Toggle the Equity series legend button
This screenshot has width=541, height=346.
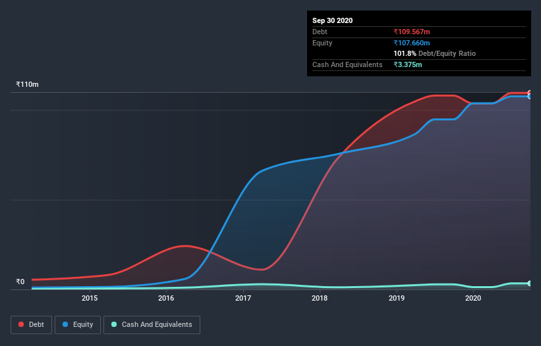(x=78, y=325)
